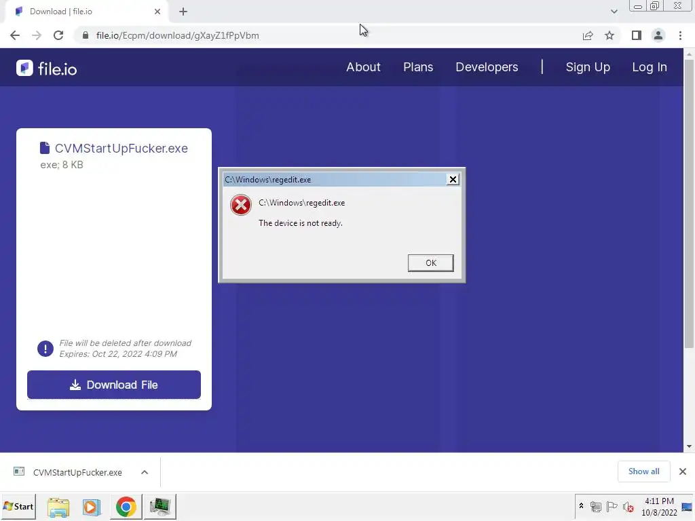This screenshot has height=521, width=695.
Task: Click the Chrome taskbar icon
Action: pyautogui.click(x=126, y=507)
